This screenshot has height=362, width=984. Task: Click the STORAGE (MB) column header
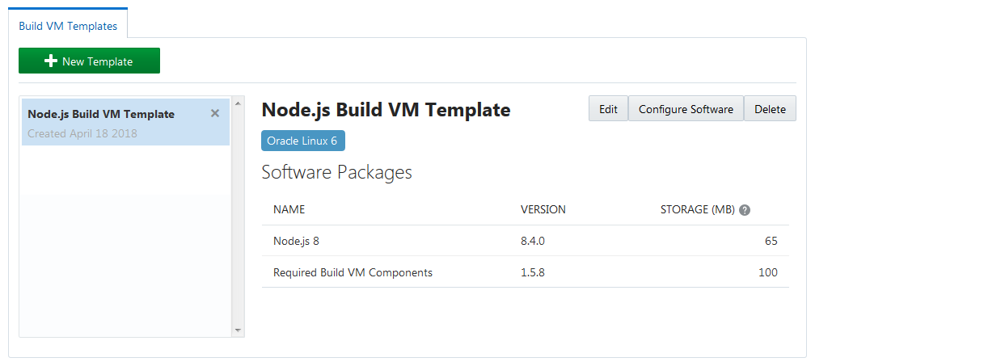click(x=697, y=209)
